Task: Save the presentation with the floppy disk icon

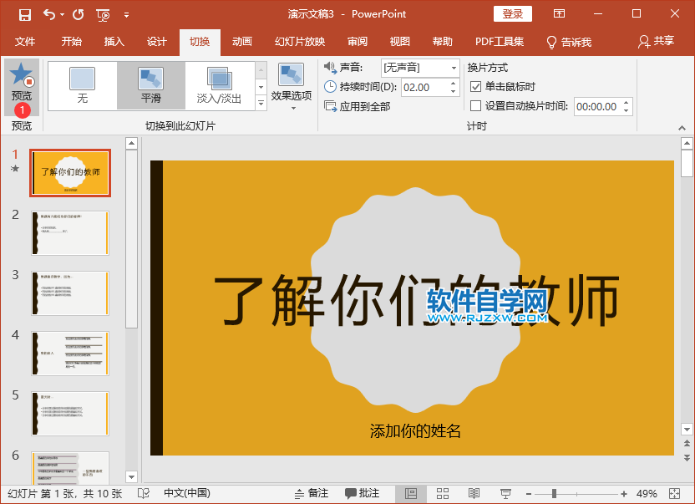Action: click(x=25, y=15)
